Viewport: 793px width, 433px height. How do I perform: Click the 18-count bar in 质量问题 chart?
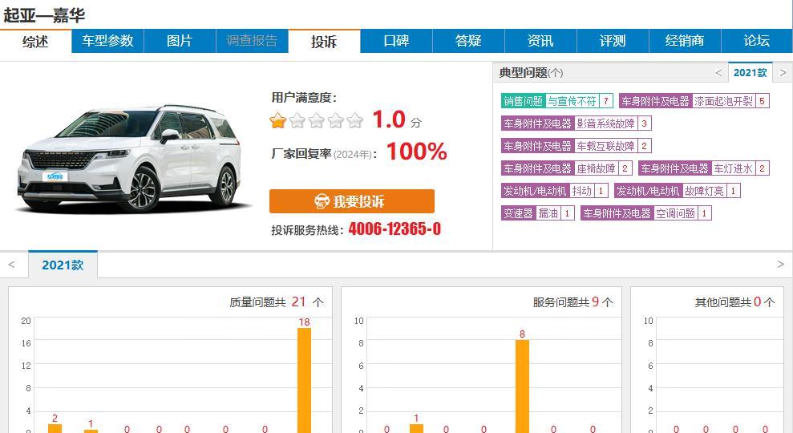coord(304,380)
